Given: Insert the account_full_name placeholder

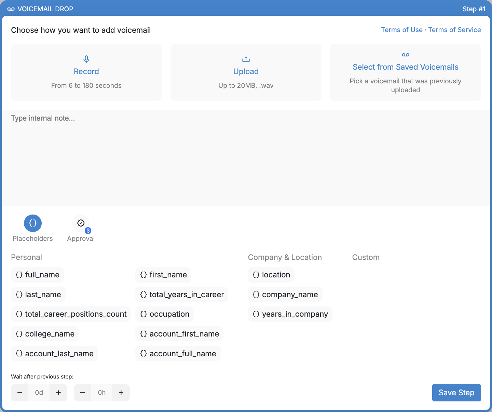Looking at the screenshot, I should [x=178, y=354].
